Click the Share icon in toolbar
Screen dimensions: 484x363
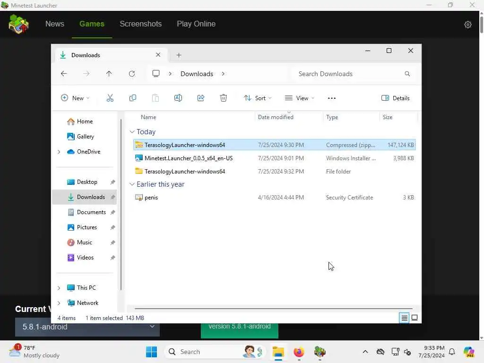pos(200,98)
